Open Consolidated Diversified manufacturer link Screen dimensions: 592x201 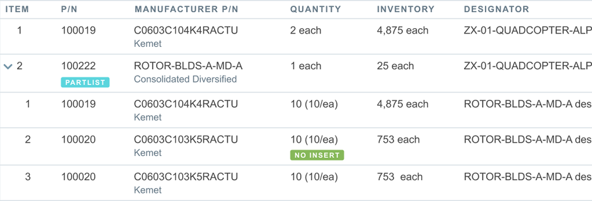pos(185,79)
